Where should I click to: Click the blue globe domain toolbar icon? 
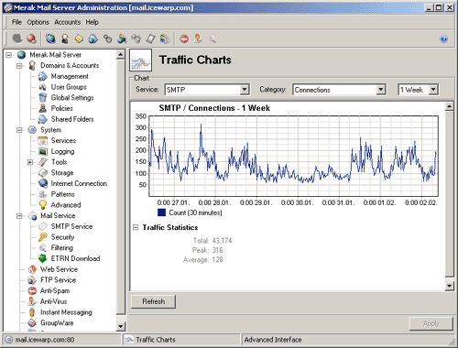click(x=50, y=38)
